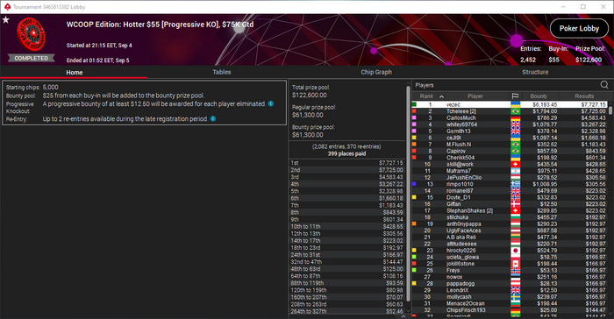
Task: Click the Brazil flag in M.Flush.N row
Action: click(x=516, y=145)
